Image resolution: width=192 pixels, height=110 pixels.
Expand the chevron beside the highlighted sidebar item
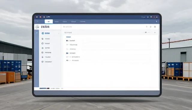pyautogui.click(x=59, y=33)
